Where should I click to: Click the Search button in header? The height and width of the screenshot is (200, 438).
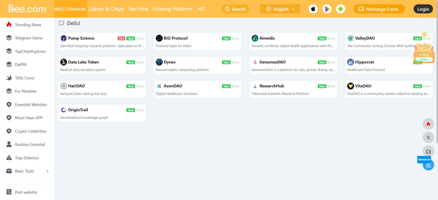pyautogui.click(x=235, y=9)
